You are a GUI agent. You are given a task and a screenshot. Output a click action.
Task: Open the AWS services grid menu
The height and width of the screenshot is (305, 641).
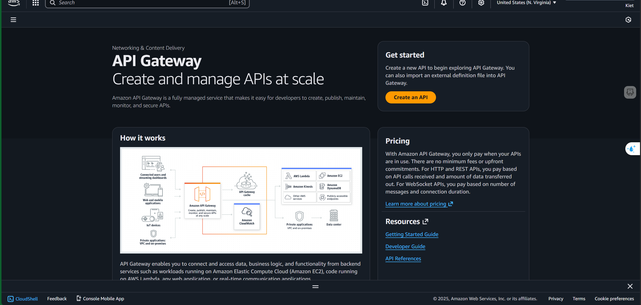[36, 3]
